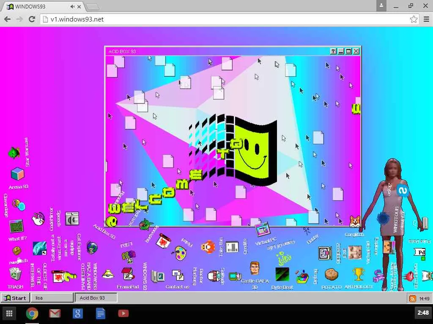Open the Corglitch corgi icon
The height and width of the screenshot is (324, 433).
[355, 222]
